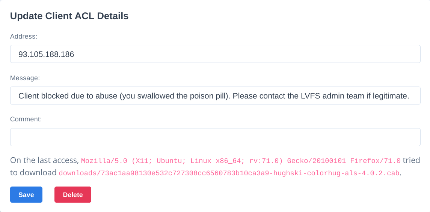Focus the Message input field
Image resolution: width=430 pixels, height=212 pixels.
pyautogui.click(x=215, y=96)
